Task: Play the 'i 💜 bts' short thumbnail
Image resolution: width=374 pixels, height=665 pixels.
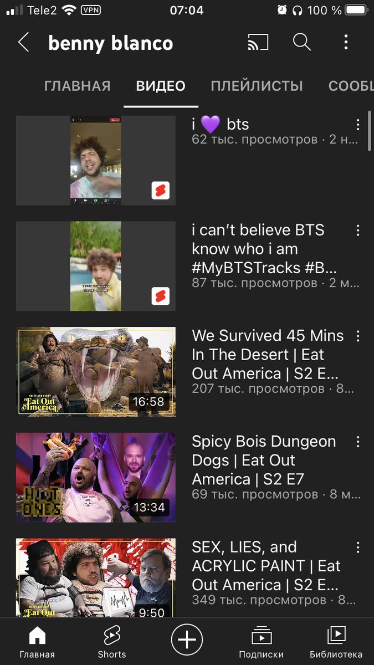Action: (x=95, y=161)
